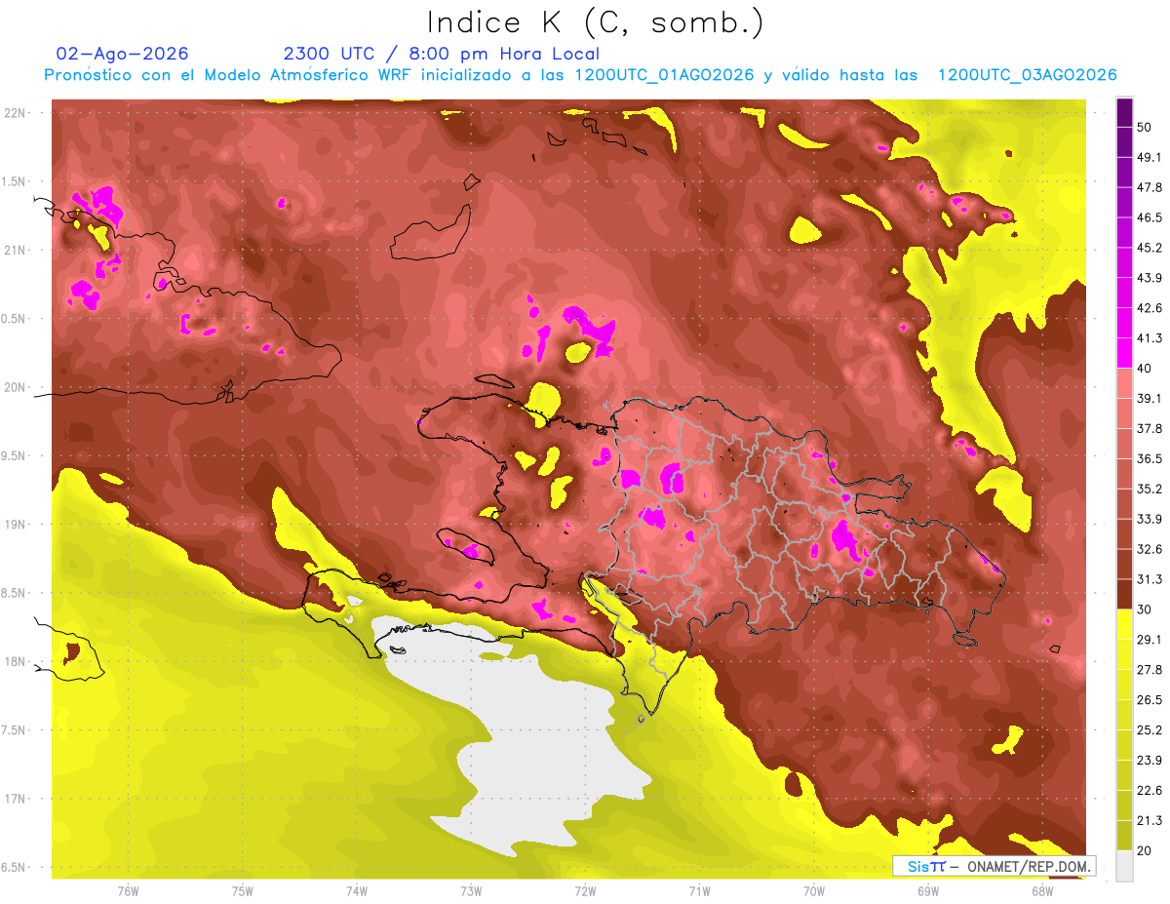The width and height of the screenshot is (1170, 904).
Task: Click the '2300 UTC / 8:00 pm Hora Local' time text
Action: click(441, 54)
